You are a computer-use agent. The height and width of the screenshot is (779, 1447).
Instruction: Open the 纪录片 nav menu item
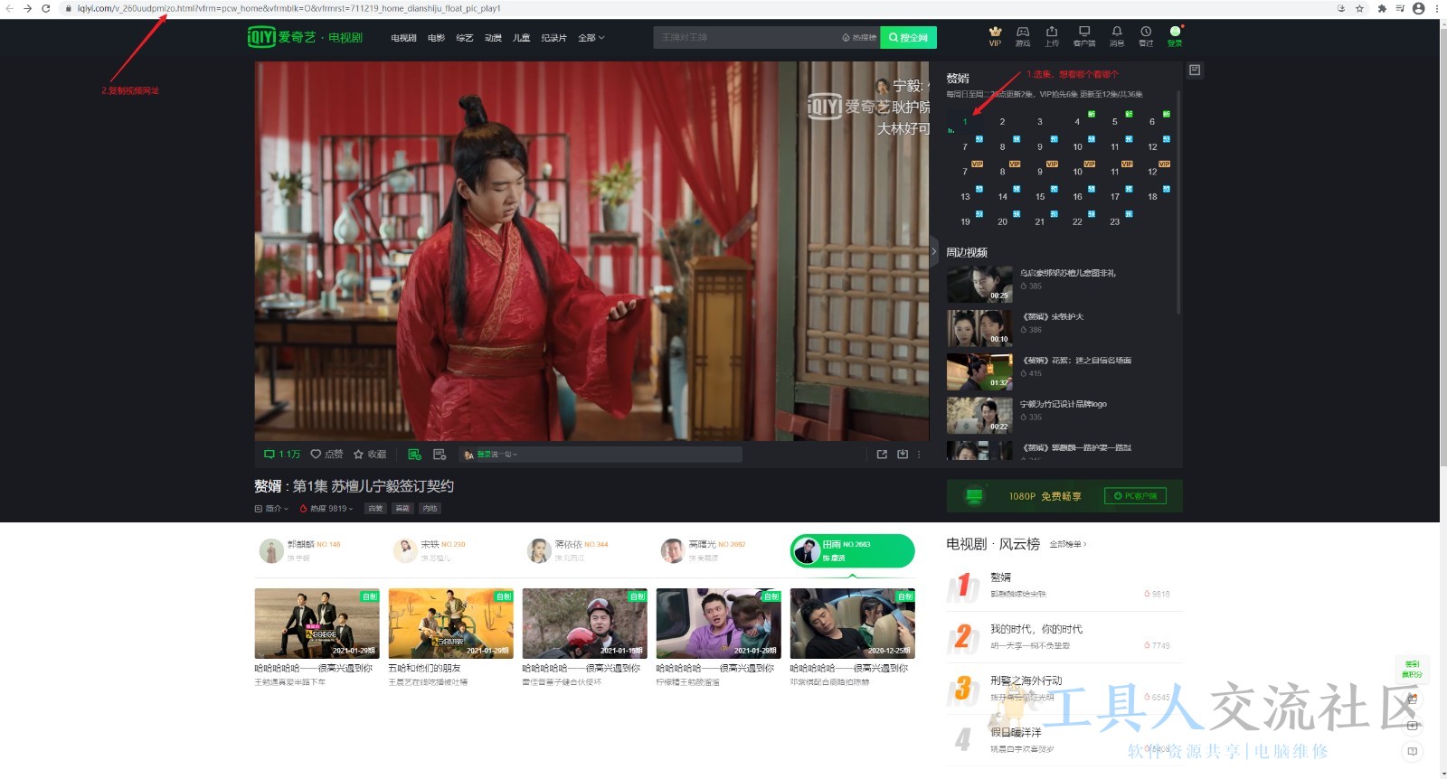tap(553, 38)
